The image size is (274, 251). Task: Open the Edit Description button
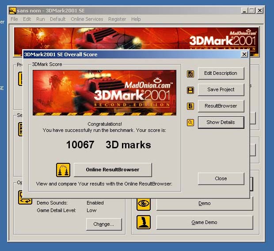coord(221,73)
